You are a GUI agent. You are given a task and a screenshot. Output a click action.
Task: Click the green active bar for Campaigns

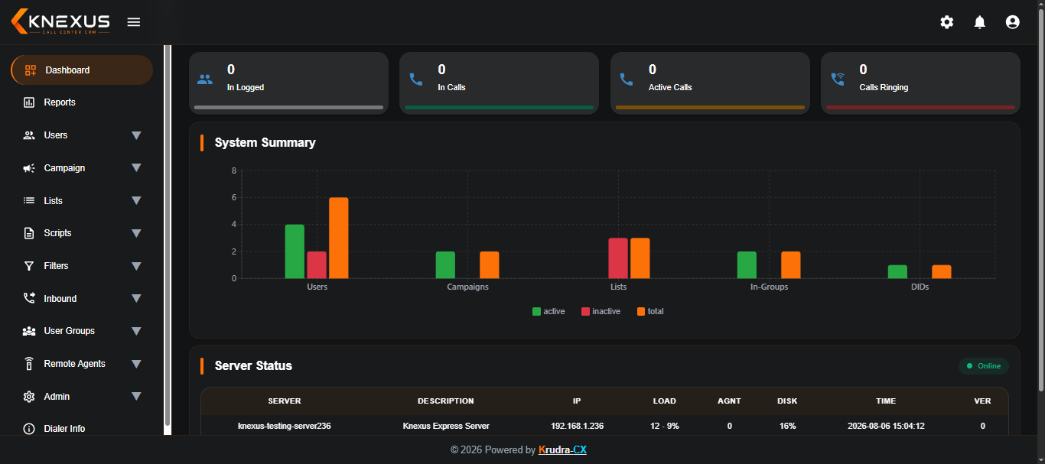pos(445,265)
